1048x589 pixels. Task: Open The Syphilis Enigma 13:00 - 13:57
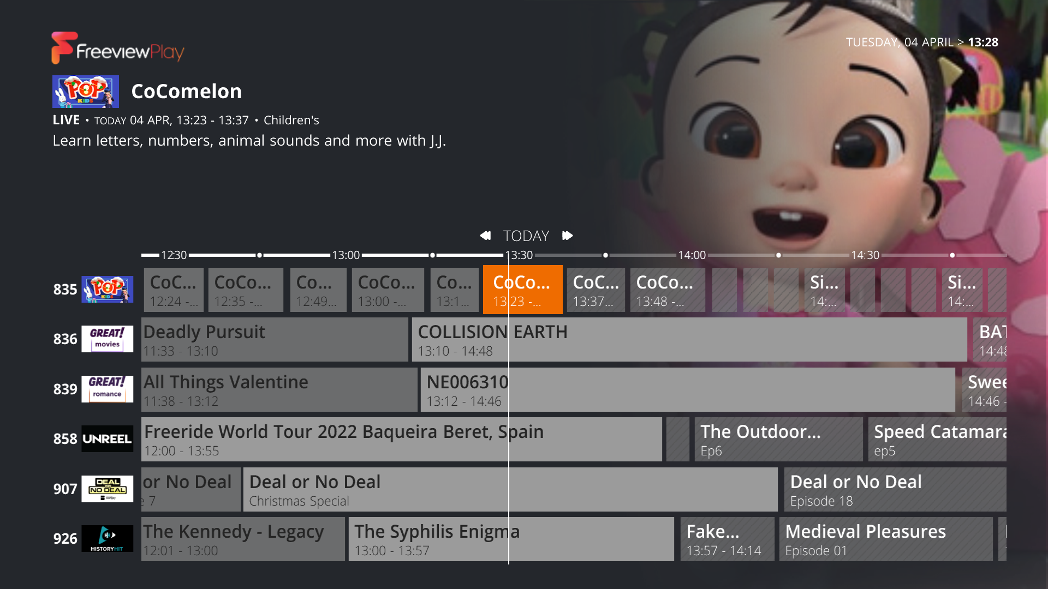click(511, 539)
